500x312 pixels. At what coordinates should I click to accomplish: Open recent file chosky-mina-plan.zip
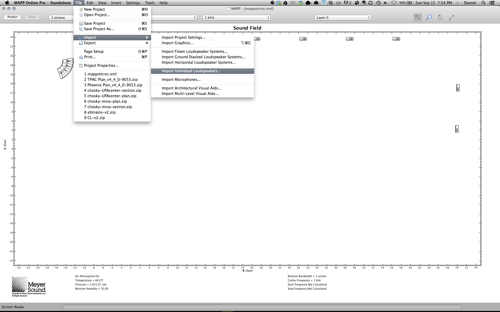[112, 101]
